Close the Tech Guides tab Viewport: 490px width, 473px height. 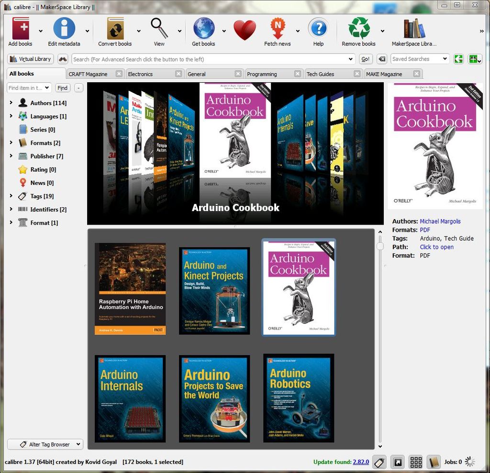(x=357, y=74)
